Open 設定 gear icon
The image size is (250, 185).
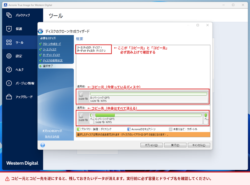click(x=9, y=56)
